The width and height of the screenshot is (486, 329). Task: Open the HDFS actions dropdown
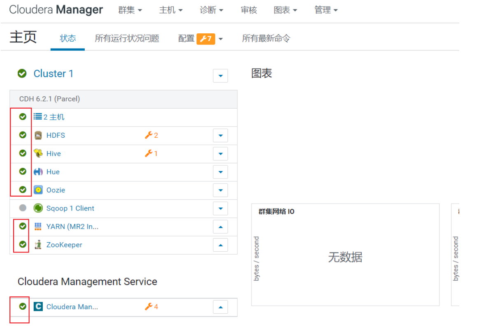tap(221, 136)
